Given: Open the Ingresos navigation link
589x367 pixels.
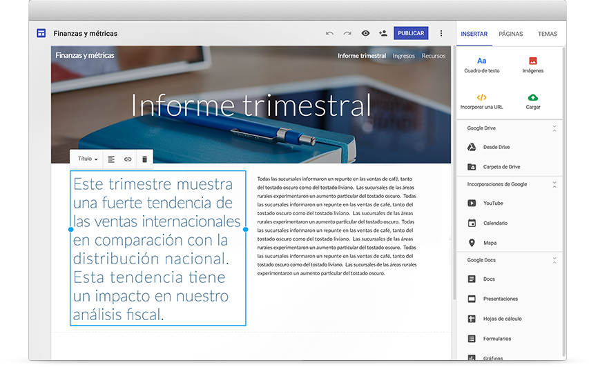Looking at the screenshot, I should click(403, 56).
